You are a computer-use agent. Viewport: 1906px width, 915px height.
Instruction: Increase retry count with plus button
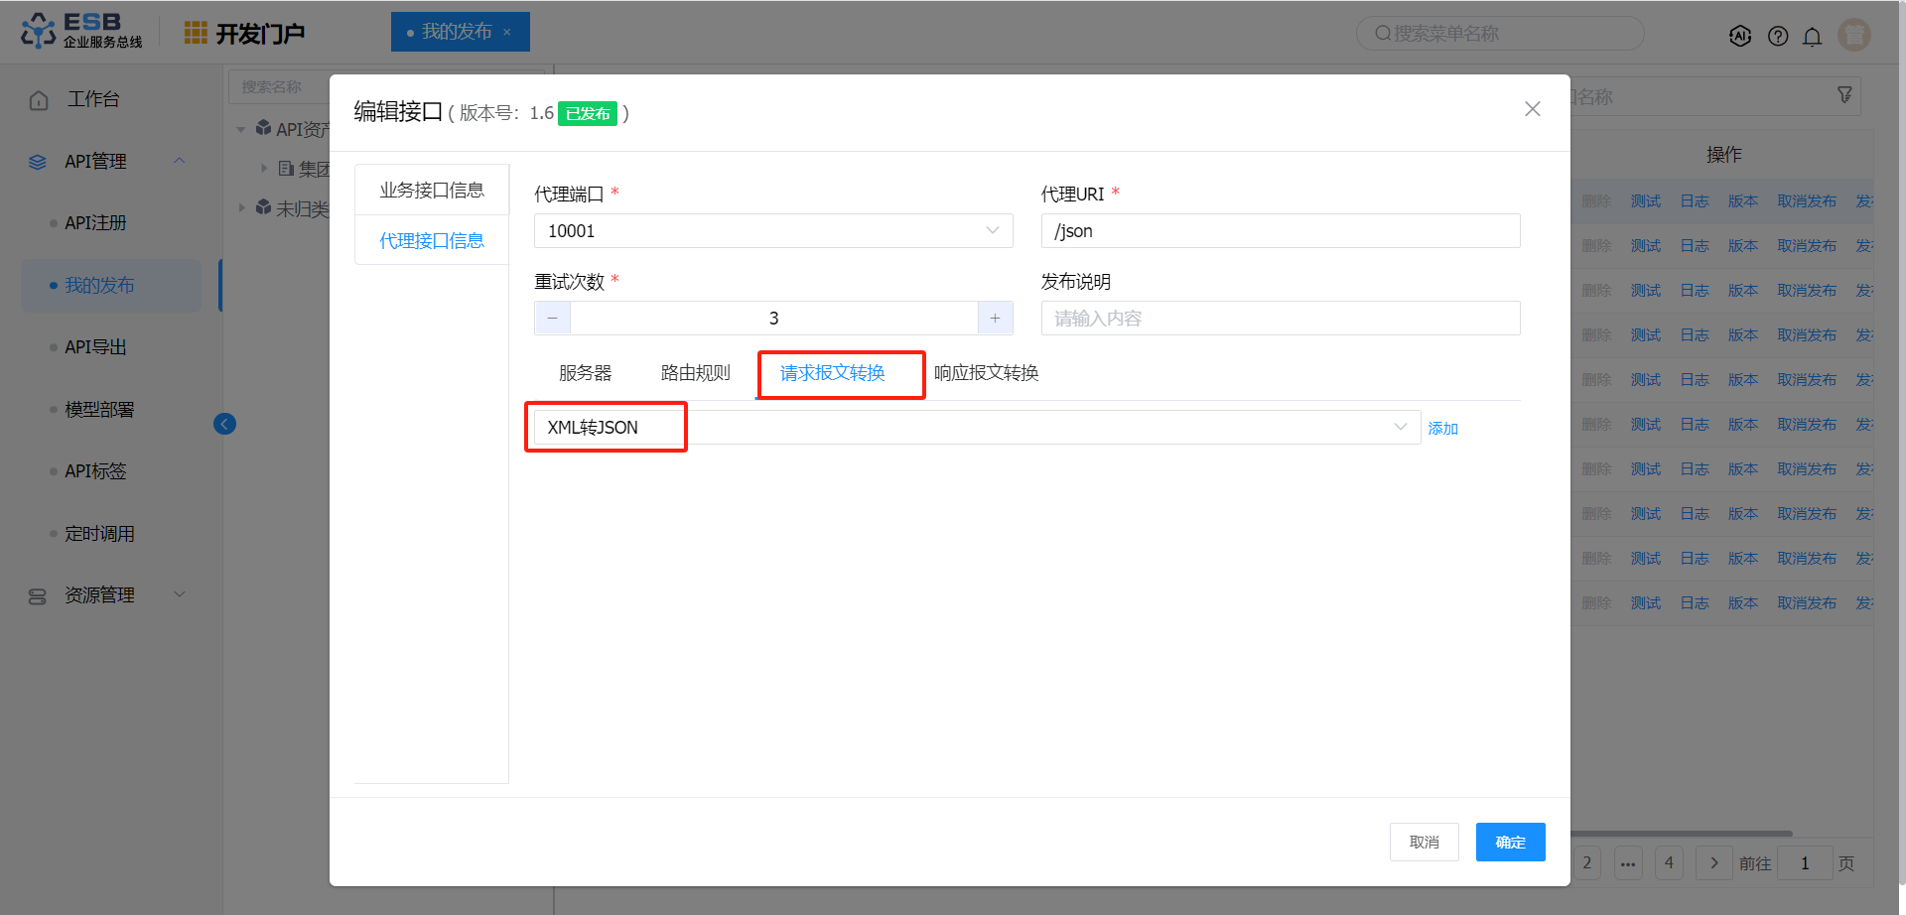click(x=995, y=319)
